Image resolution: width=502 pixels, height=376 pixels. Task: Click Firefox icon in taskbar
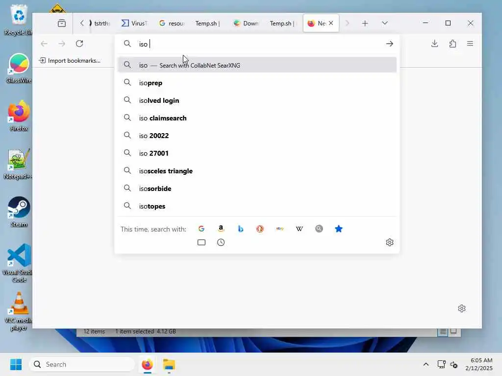[x=147, y=364]
